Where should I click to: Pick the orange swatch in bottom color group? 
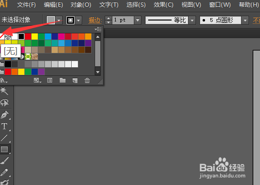(14, 72)
